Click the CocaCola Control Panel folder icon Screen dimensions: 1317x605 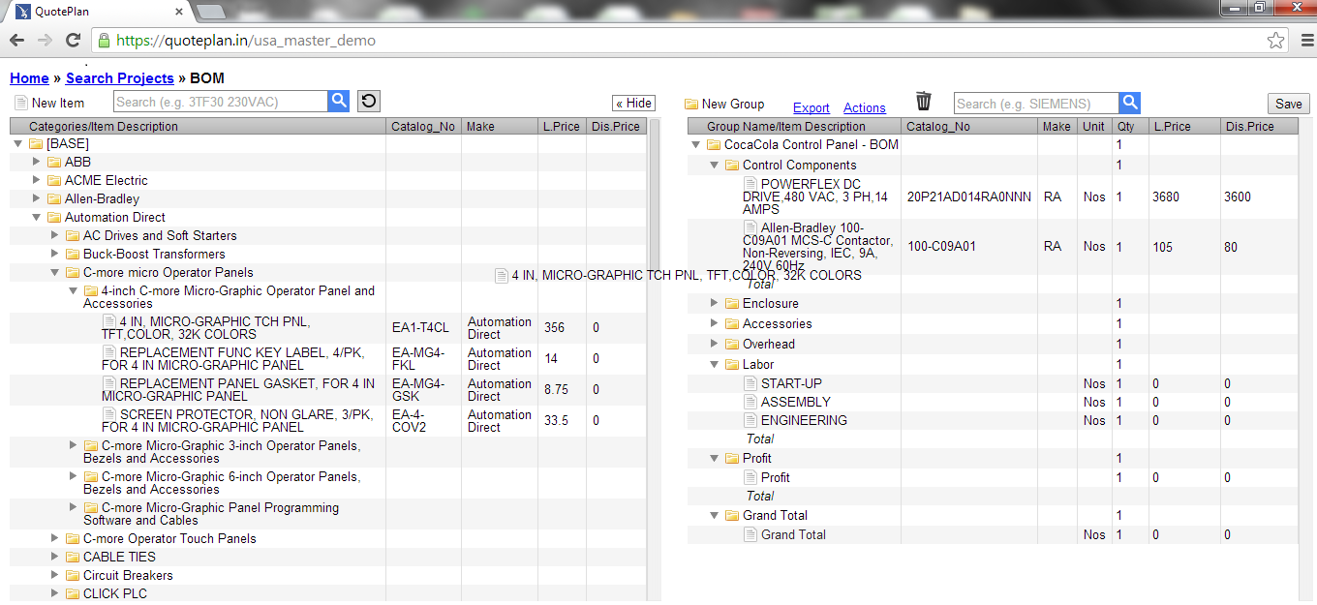(714, 144)
